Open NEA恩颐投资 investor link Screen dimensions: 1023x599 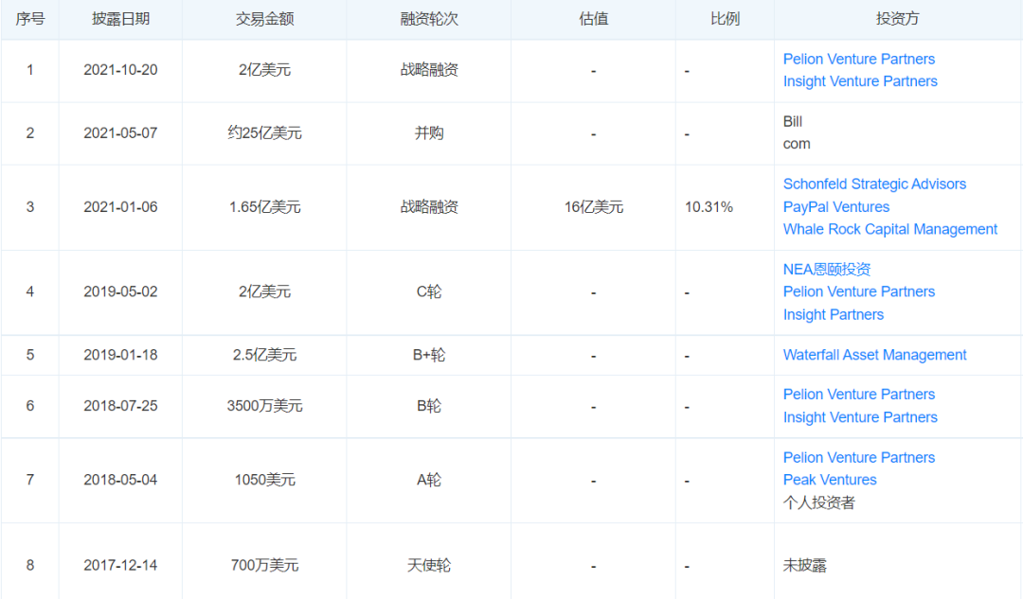pyautogui.click(x=827, y=269)
